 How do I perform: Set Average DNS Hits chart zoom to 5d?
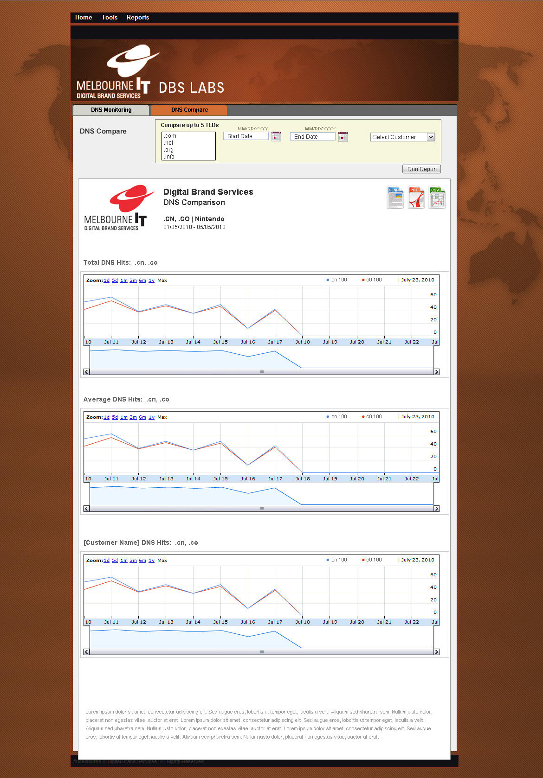(x=115, y=417)
